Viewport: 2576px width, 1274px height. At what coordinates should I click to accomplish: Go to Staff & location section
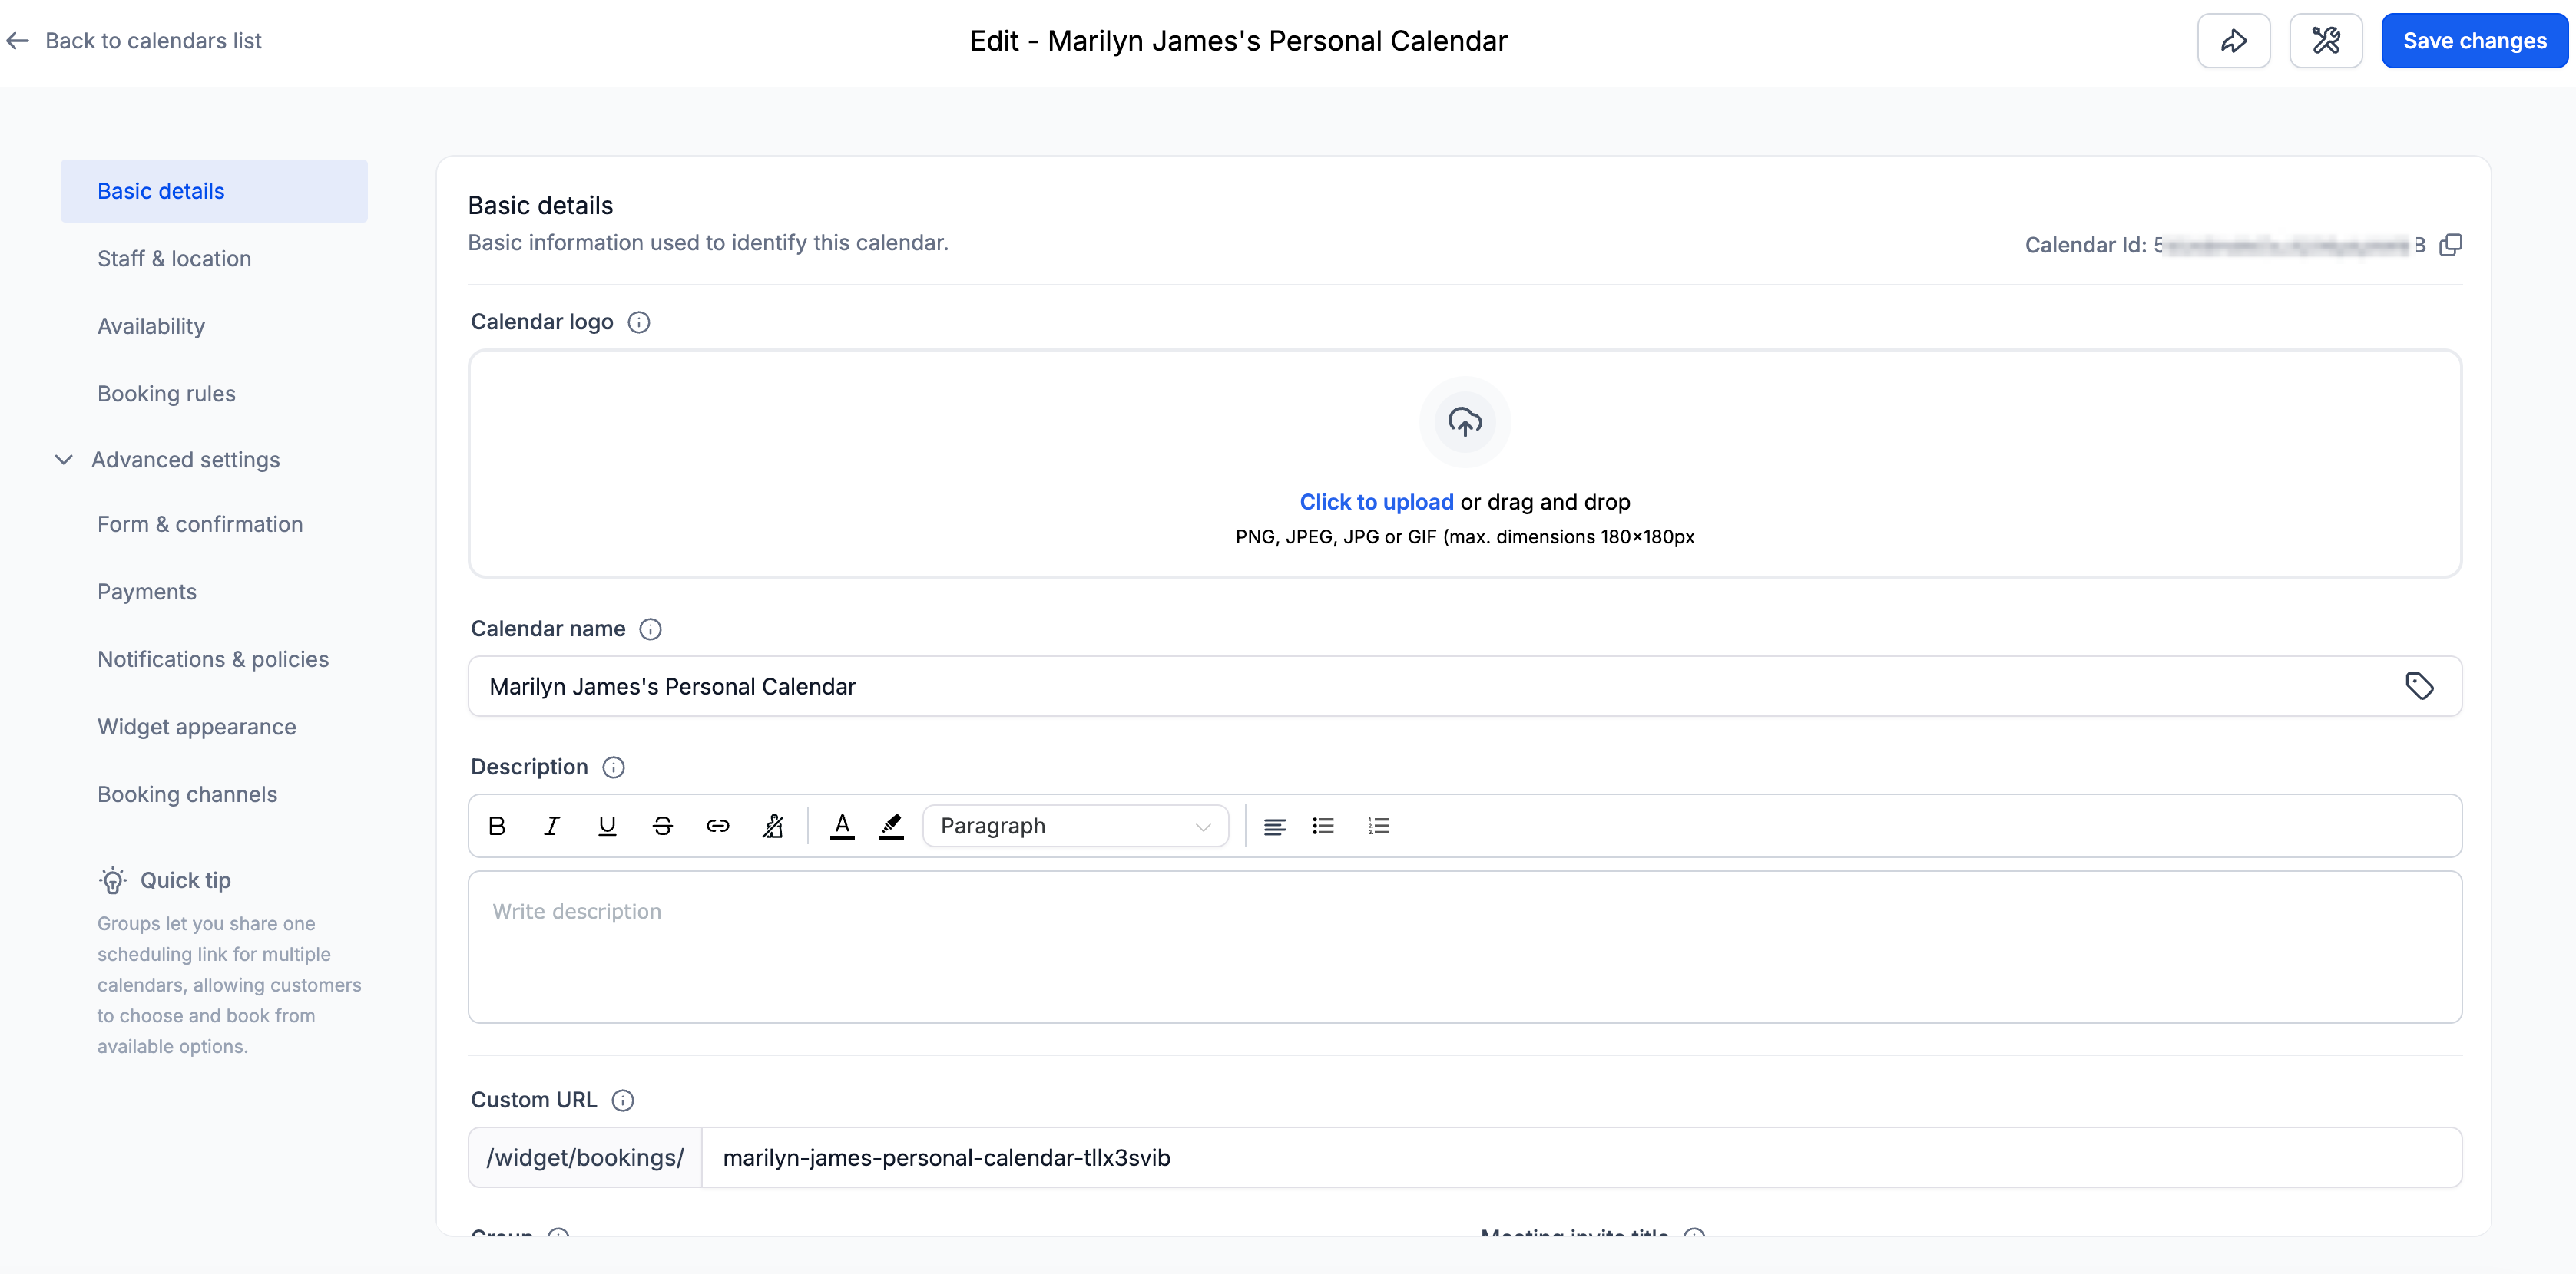coord(174,259)
